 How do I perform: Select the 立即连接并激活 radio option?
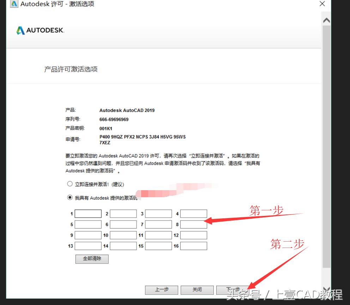pyautogui.click(x=71, y=183)
